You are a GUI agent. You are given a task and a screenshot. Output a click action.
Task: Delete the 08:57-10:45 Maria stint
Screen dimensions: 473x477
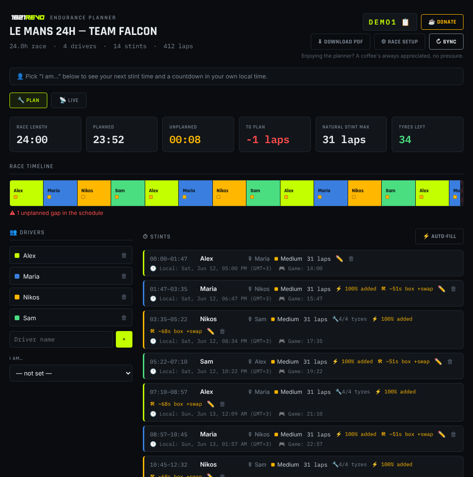click(x=453, y=434)
